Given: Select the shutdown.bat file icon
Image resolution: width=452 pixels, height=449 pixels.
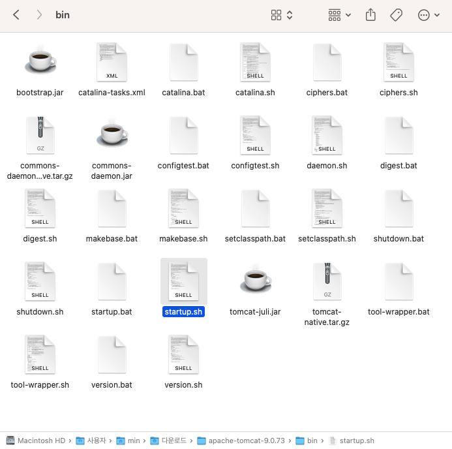Looking at the screenshot, I should pyautogui.click(x=399, y=208).
